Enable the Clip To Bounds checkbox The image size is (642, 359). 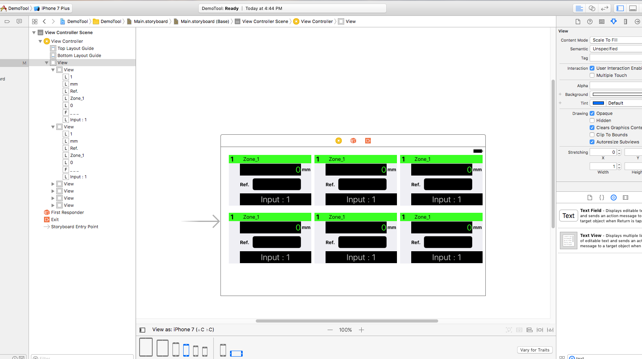click(592, 135)
